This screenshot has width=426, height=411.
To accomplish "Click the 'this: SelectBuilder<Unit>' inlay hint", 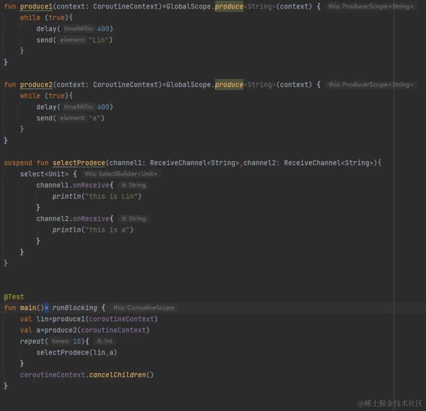I will [121, 174].
